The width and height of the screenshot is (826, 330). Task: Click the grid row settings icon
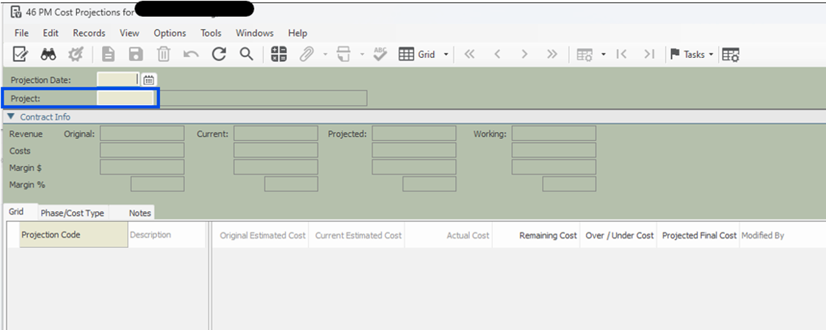click(x=584, y=55)
